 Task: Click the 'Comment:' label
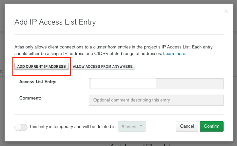(30, 98)
